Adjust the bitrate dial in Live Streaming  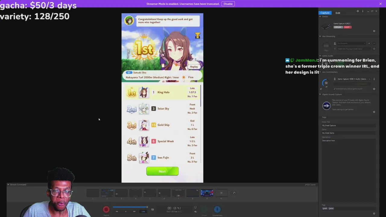pos(326,46)
